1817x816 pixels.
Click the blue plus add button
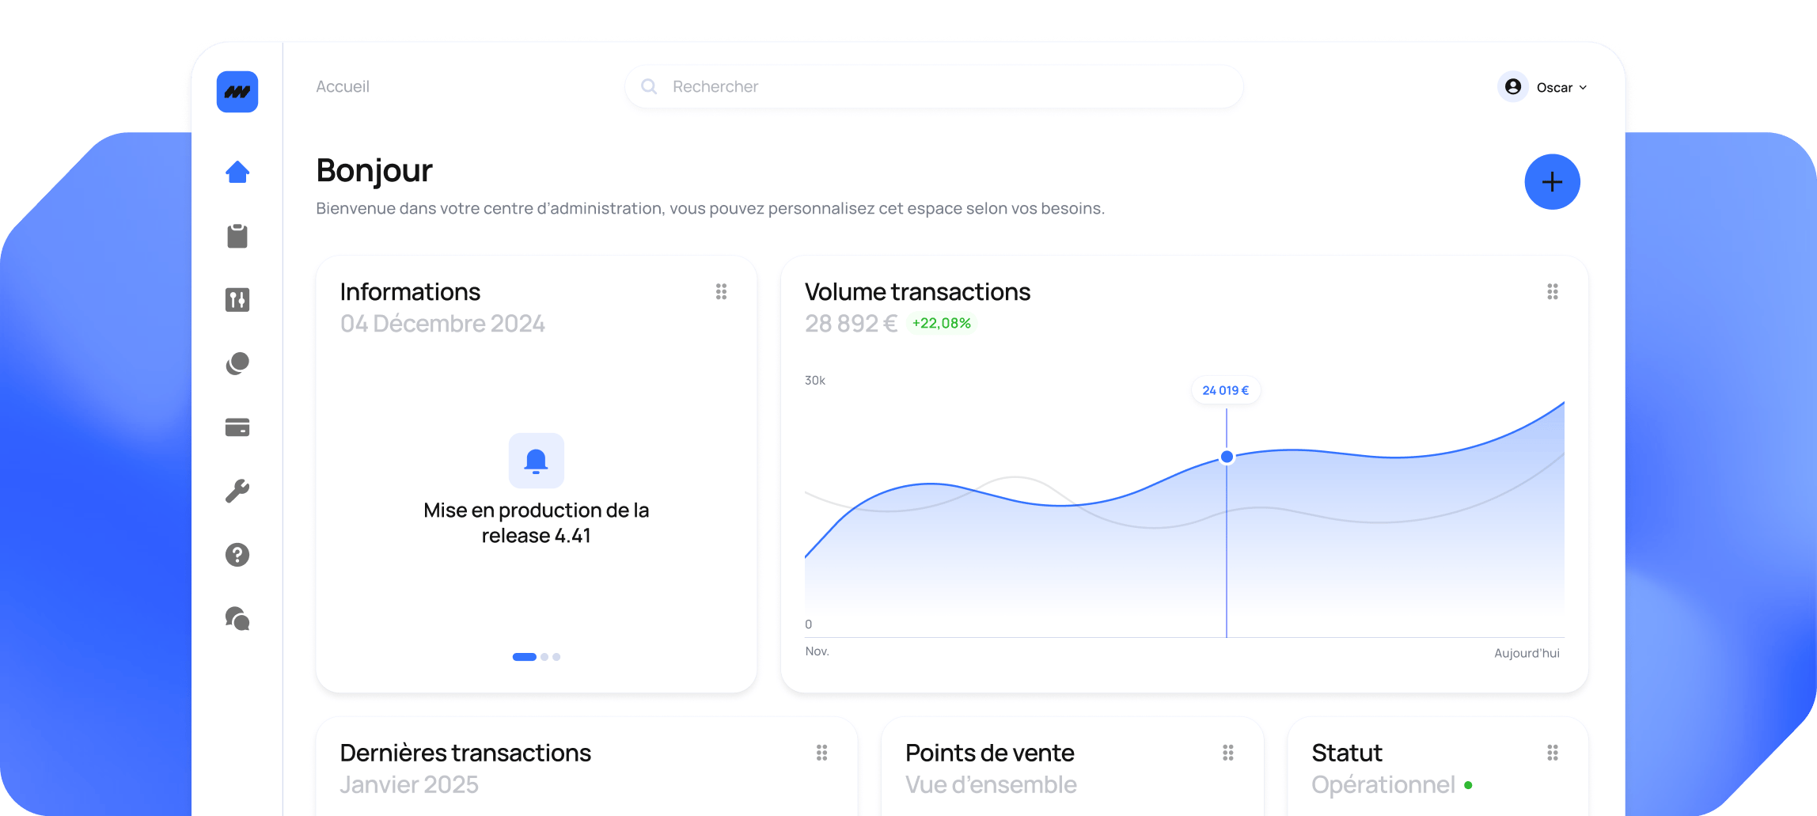click(1553, 182)
